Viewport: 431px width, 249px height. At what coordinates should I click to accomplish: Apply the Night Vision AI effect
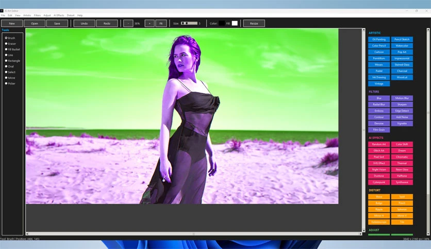[379, 169]
